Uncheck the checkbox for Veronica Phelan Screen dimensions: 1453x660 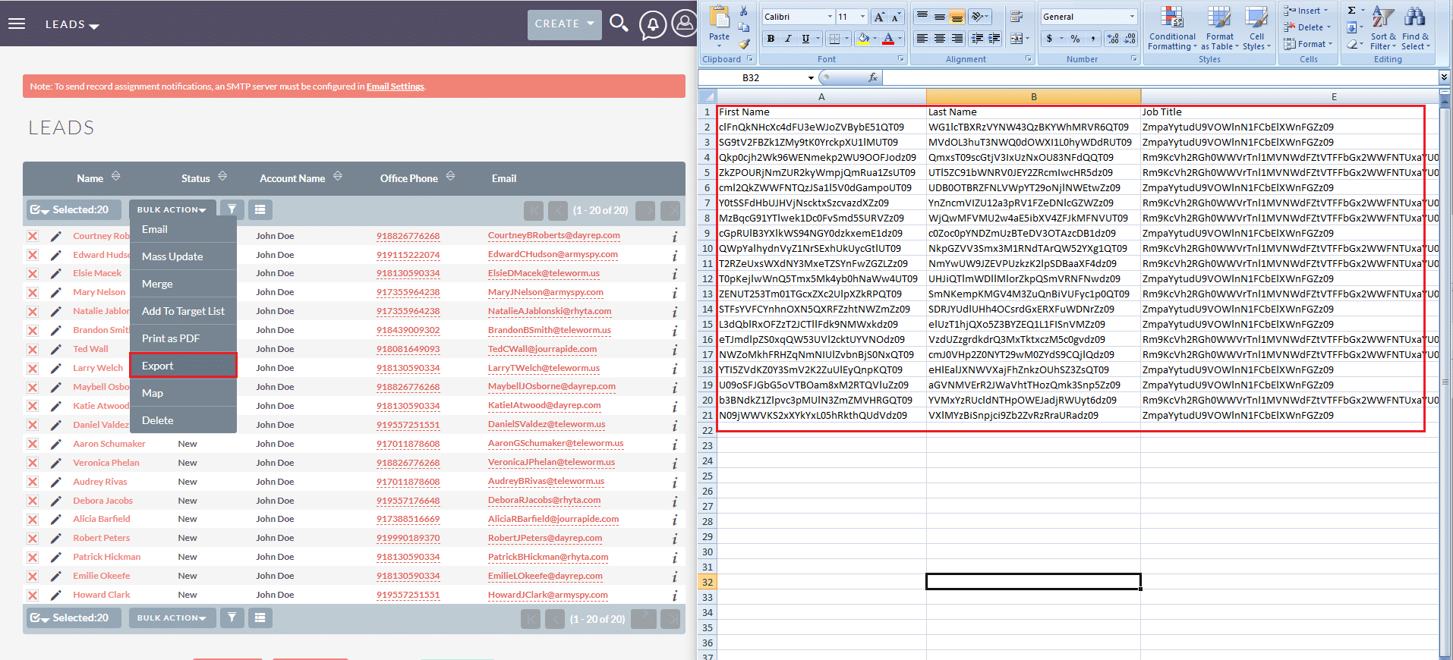pyautogui.click(x=33, y=463)
